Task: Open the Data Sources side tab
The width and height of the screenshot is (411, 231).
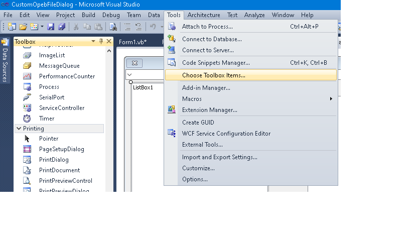Action: [5, 61]
